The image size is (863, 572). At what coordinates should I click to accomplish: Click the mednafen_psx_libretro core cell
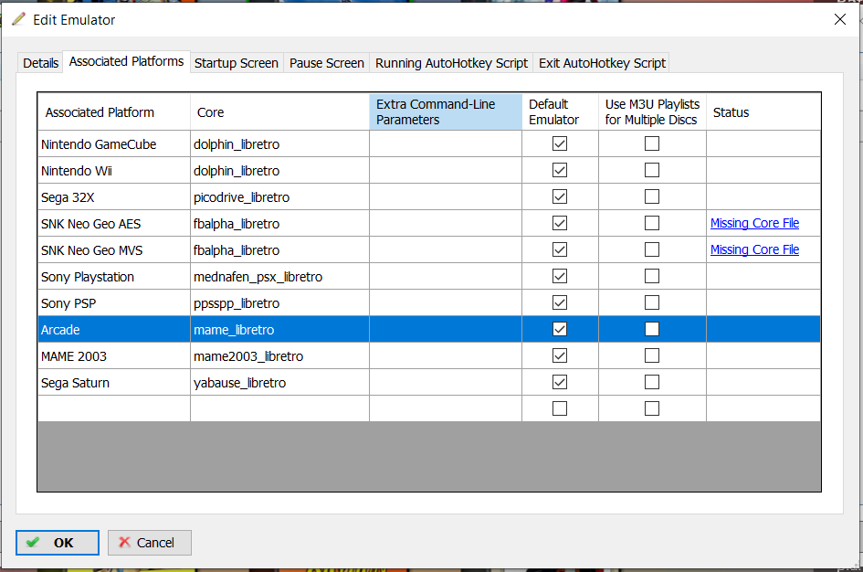(x=280, y=276)
